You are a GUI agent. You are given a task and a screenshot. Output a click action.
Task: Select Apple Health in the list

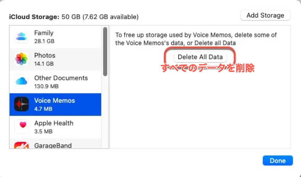coord(55,127)
